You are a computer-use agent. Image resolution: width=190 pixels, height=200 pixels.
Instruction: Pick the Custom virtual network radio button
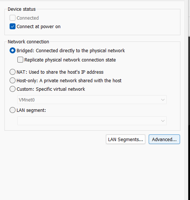click(13, 89)
